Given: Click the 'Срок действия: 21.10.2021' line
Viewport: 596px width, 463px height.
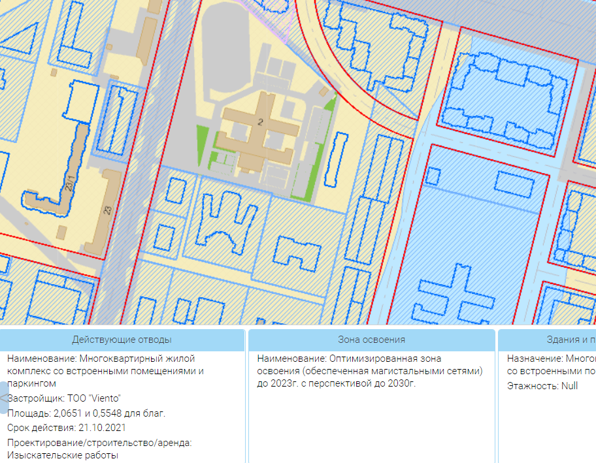Looking at the screenshot, I should click(66, 428).
